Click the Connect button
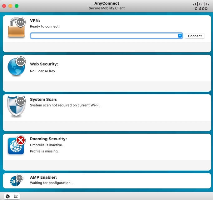Viewport: 213px width, 200px height. 195,36
